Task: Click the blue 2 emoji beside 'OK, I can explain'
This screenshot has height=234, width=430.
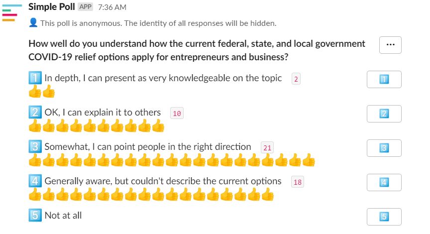Action: click(x=35, y=112)
